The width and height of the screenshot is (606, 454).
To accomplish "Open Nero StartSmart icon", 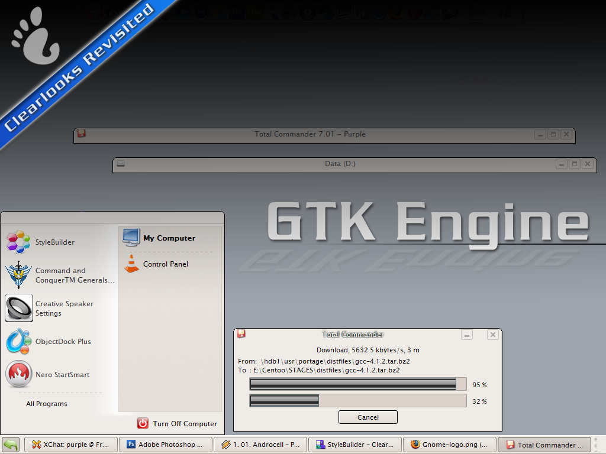I will [18, 374].
